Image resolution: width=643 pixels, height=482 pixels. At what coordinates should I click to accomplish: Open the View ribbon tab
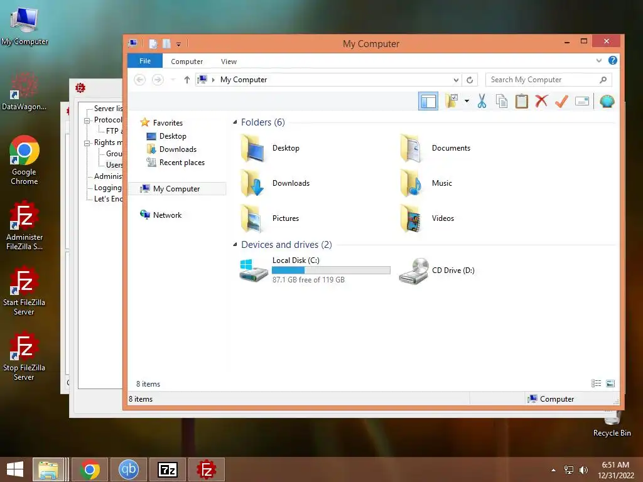(x=229, y=62)
